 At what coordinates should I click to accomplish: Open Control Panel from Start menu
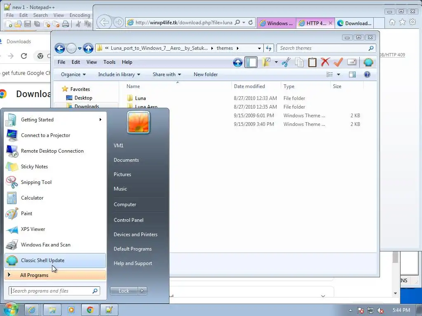click(x=129, y=220)
